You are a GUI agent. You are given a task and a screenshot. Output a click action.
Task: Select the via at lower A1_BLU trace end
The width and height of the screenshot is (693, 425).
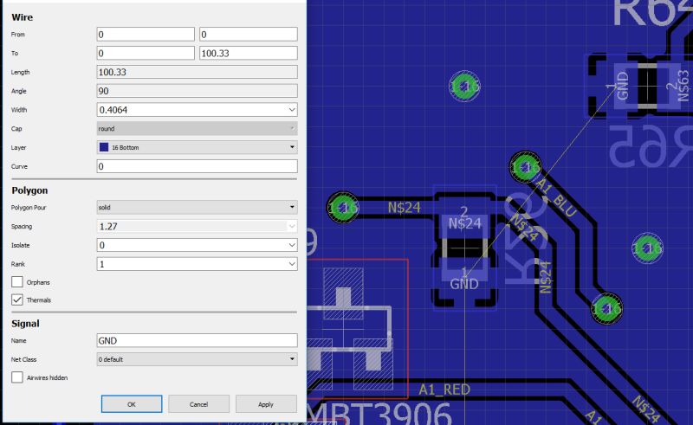607,308
